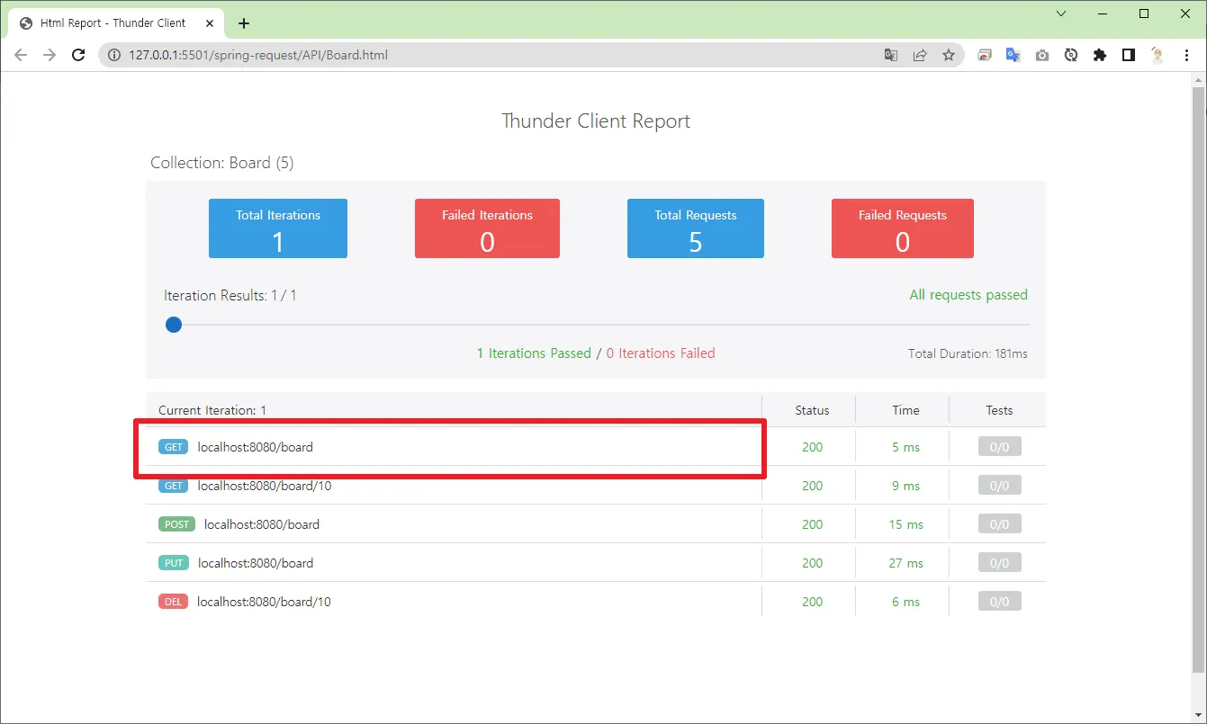Viewport: 1207px width, 724px height.
Task: Click the 0 Iterations Failed text
Action: [x=661, y=353]
